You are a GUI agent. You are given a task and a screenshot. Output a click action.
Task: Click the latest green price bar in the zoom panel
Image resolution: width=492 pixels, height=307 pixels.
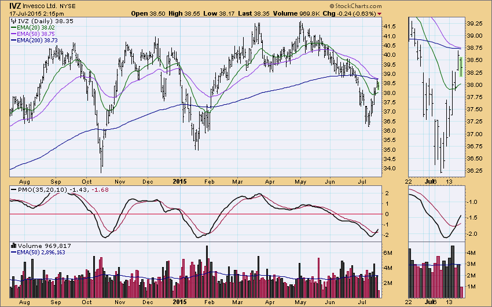point(461,67)
